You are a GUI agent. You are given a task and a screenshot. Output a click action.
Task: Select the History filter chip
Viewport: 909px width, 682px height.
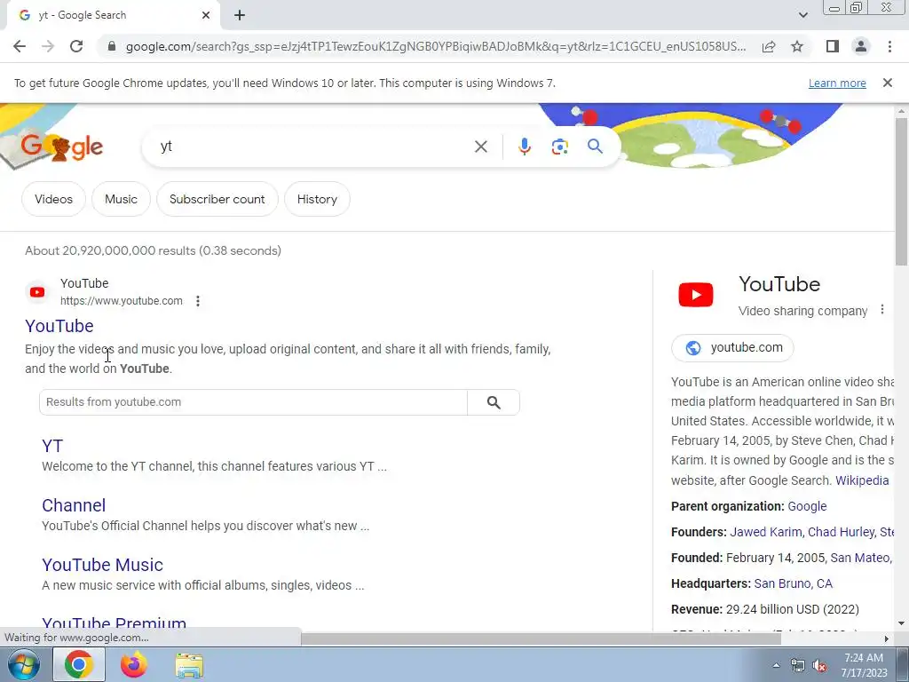[x=317, y=199]
